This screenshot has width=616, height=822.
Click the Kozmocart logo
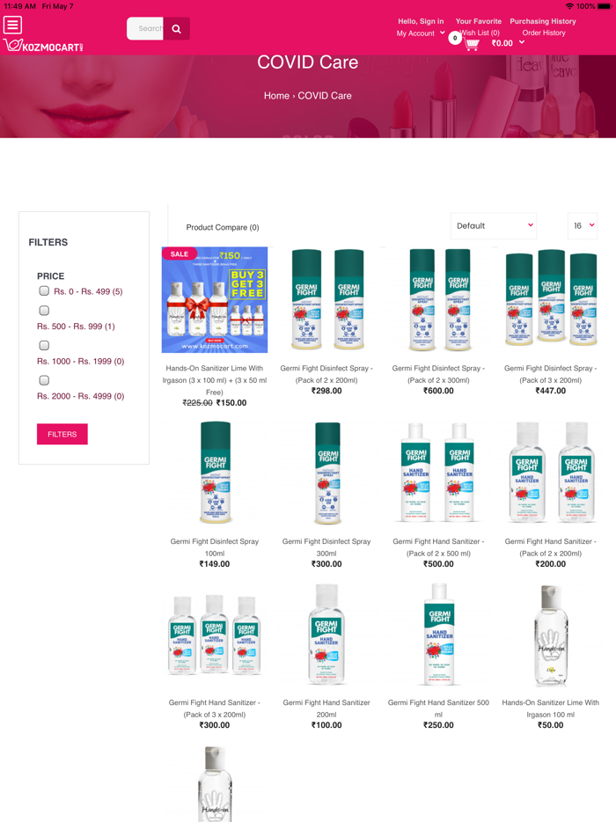43,46
